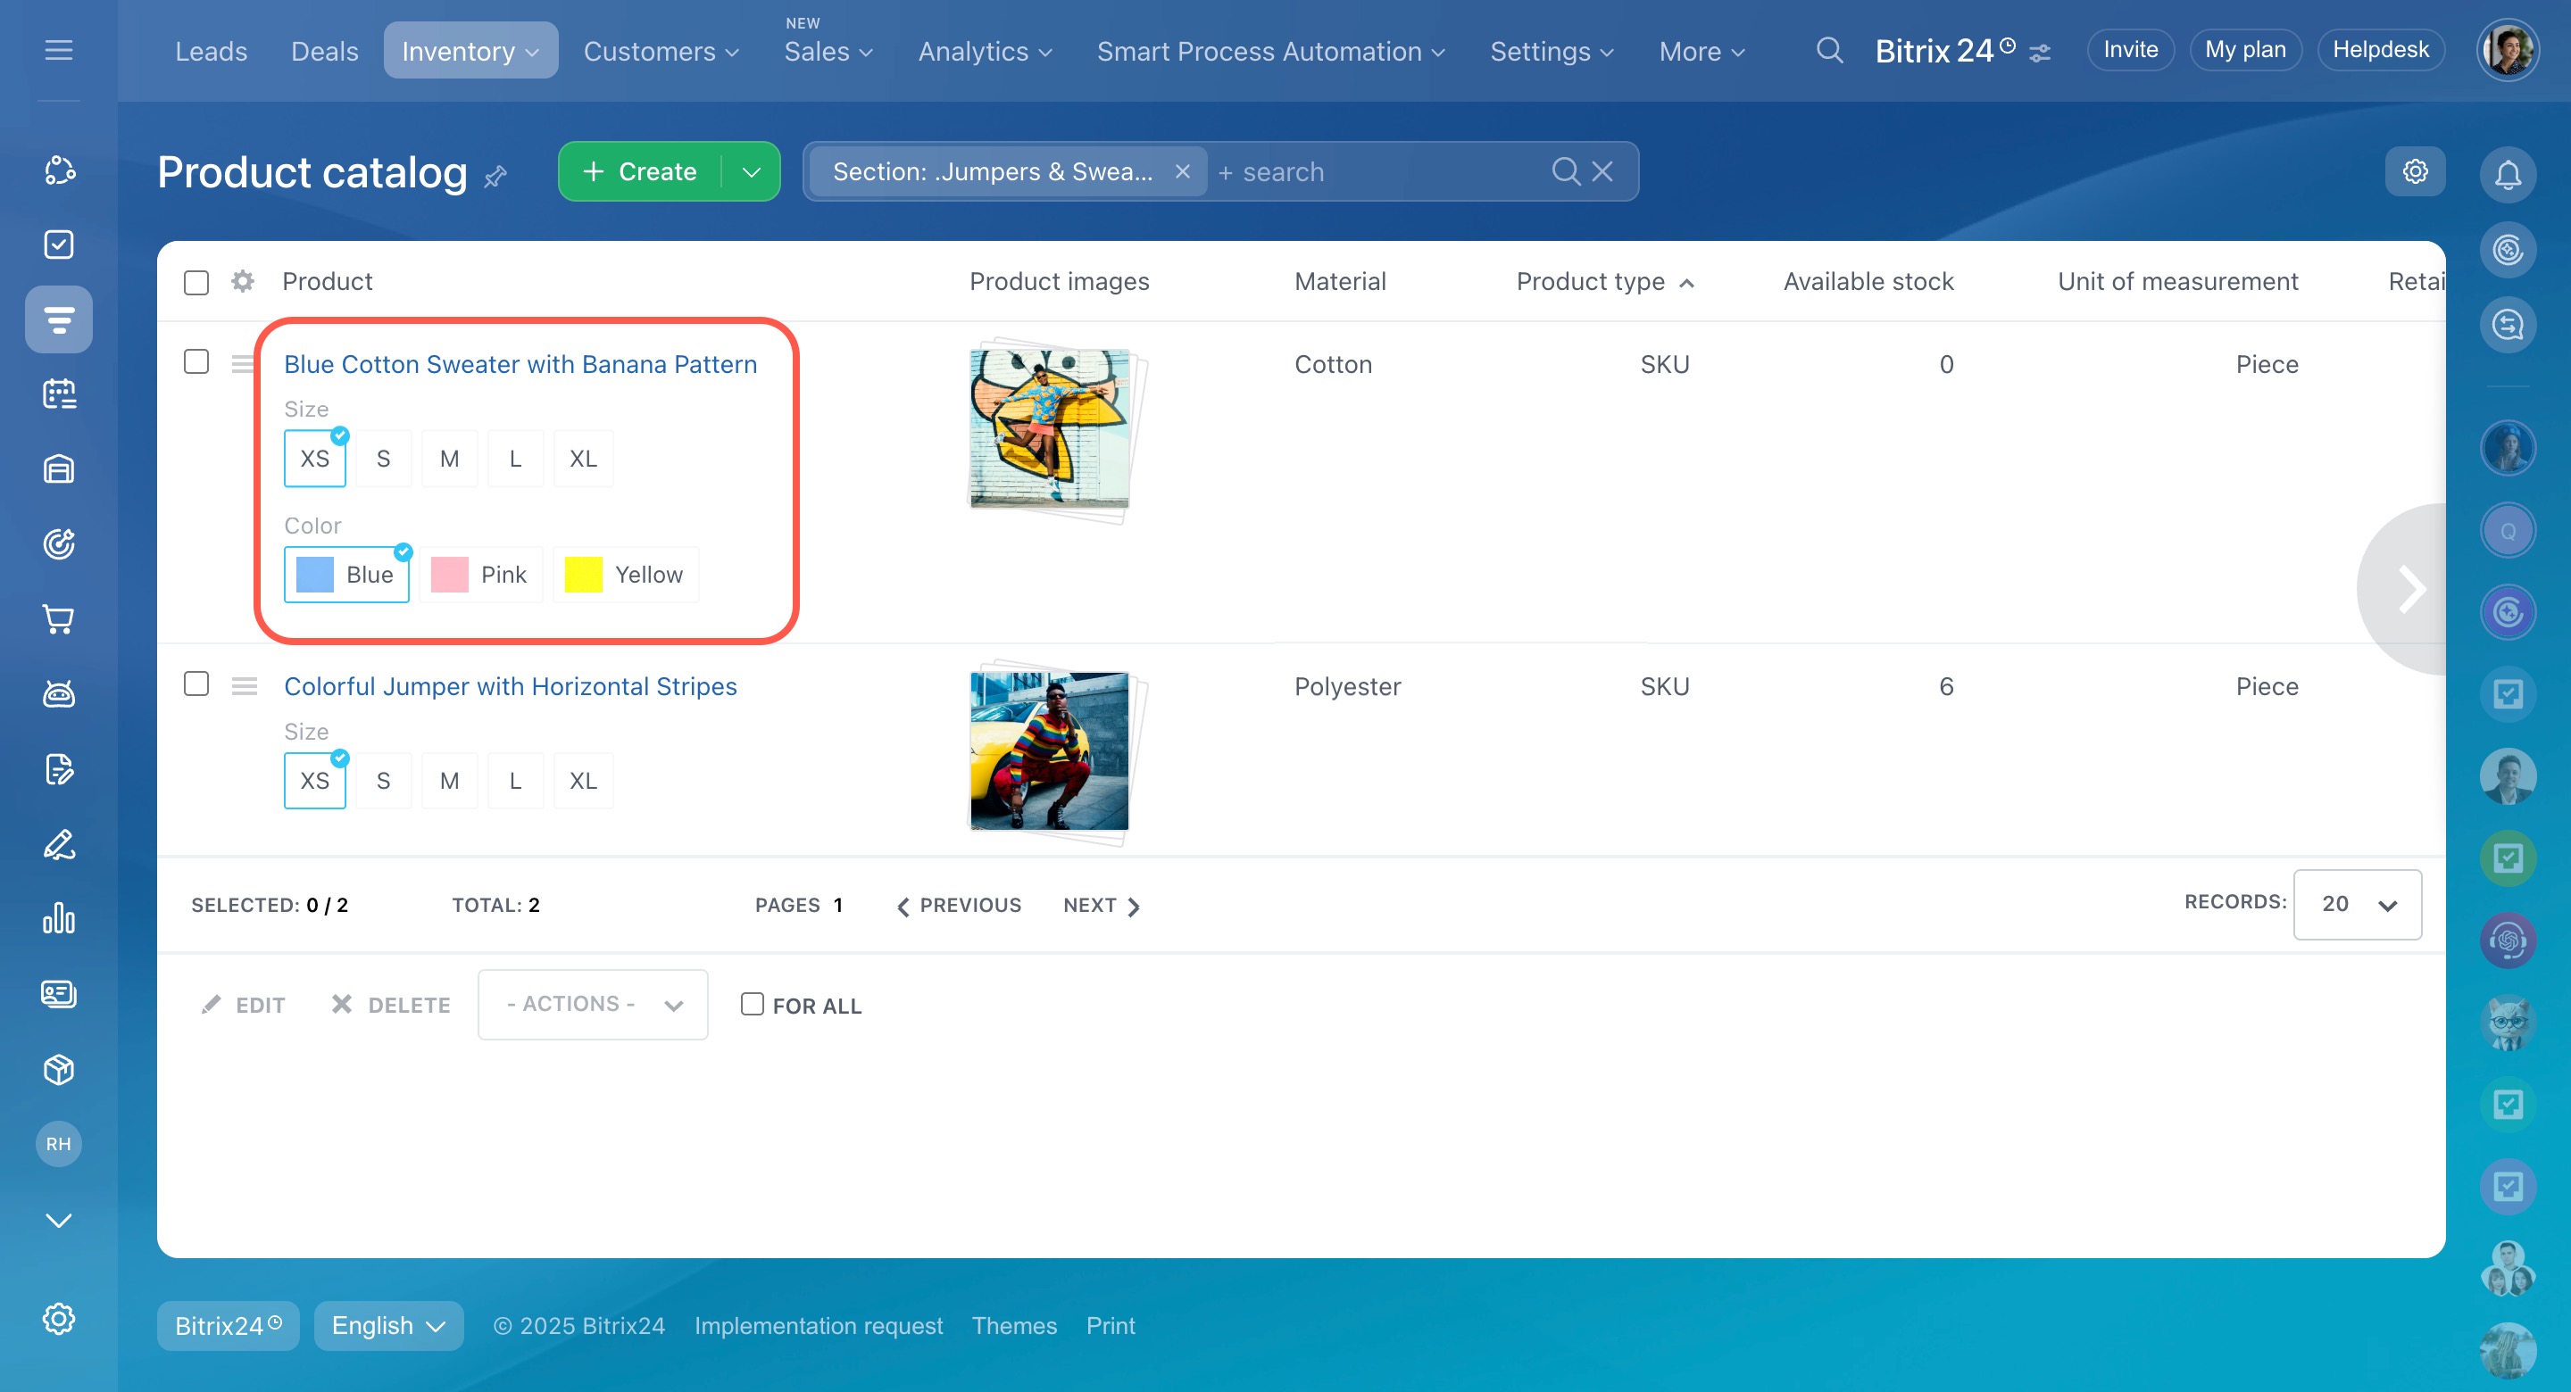Open the online store cart icon in sidebar
Image resolution: width=2571 pixels, height=1392 pixels.
click(59, 619)
